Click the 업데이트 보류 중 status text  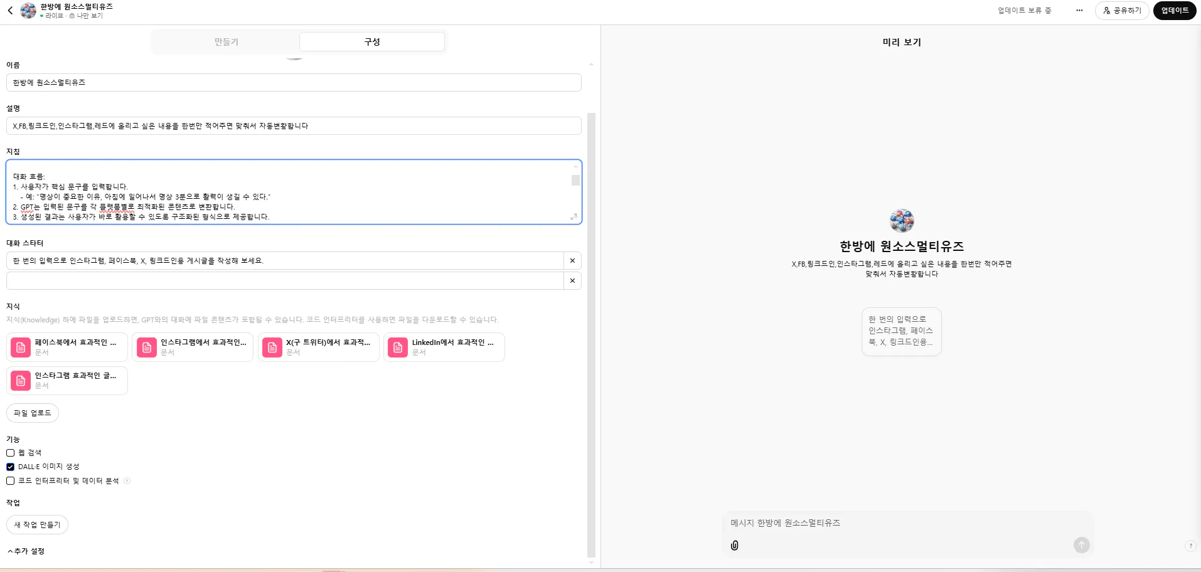pyautogui.click(x=1025, y=11)
